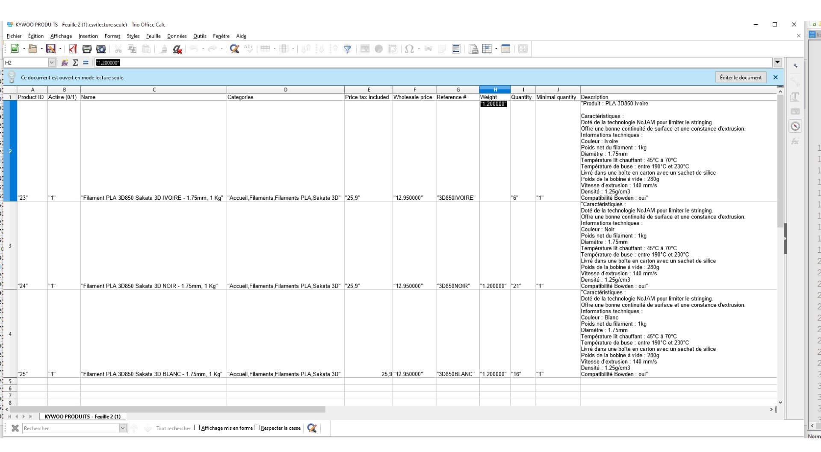Click the Find & Replace toolbar icon
Image resolution: width=821 pixels, height=452 pixels.
pos(234,49)
